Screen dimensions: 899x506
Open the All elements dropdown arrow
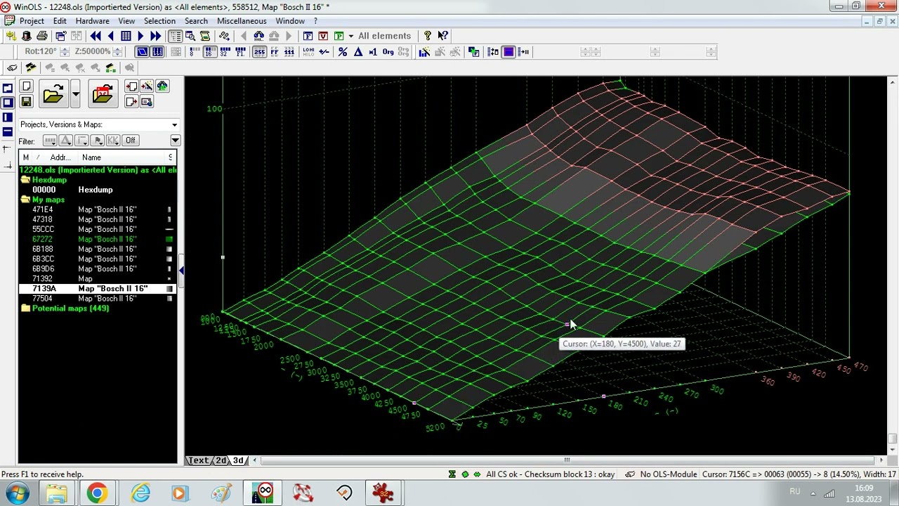point(350,36)
